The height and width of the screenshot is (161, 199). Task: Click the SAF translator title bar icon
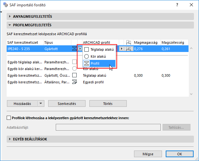click(x=5, y=5)
